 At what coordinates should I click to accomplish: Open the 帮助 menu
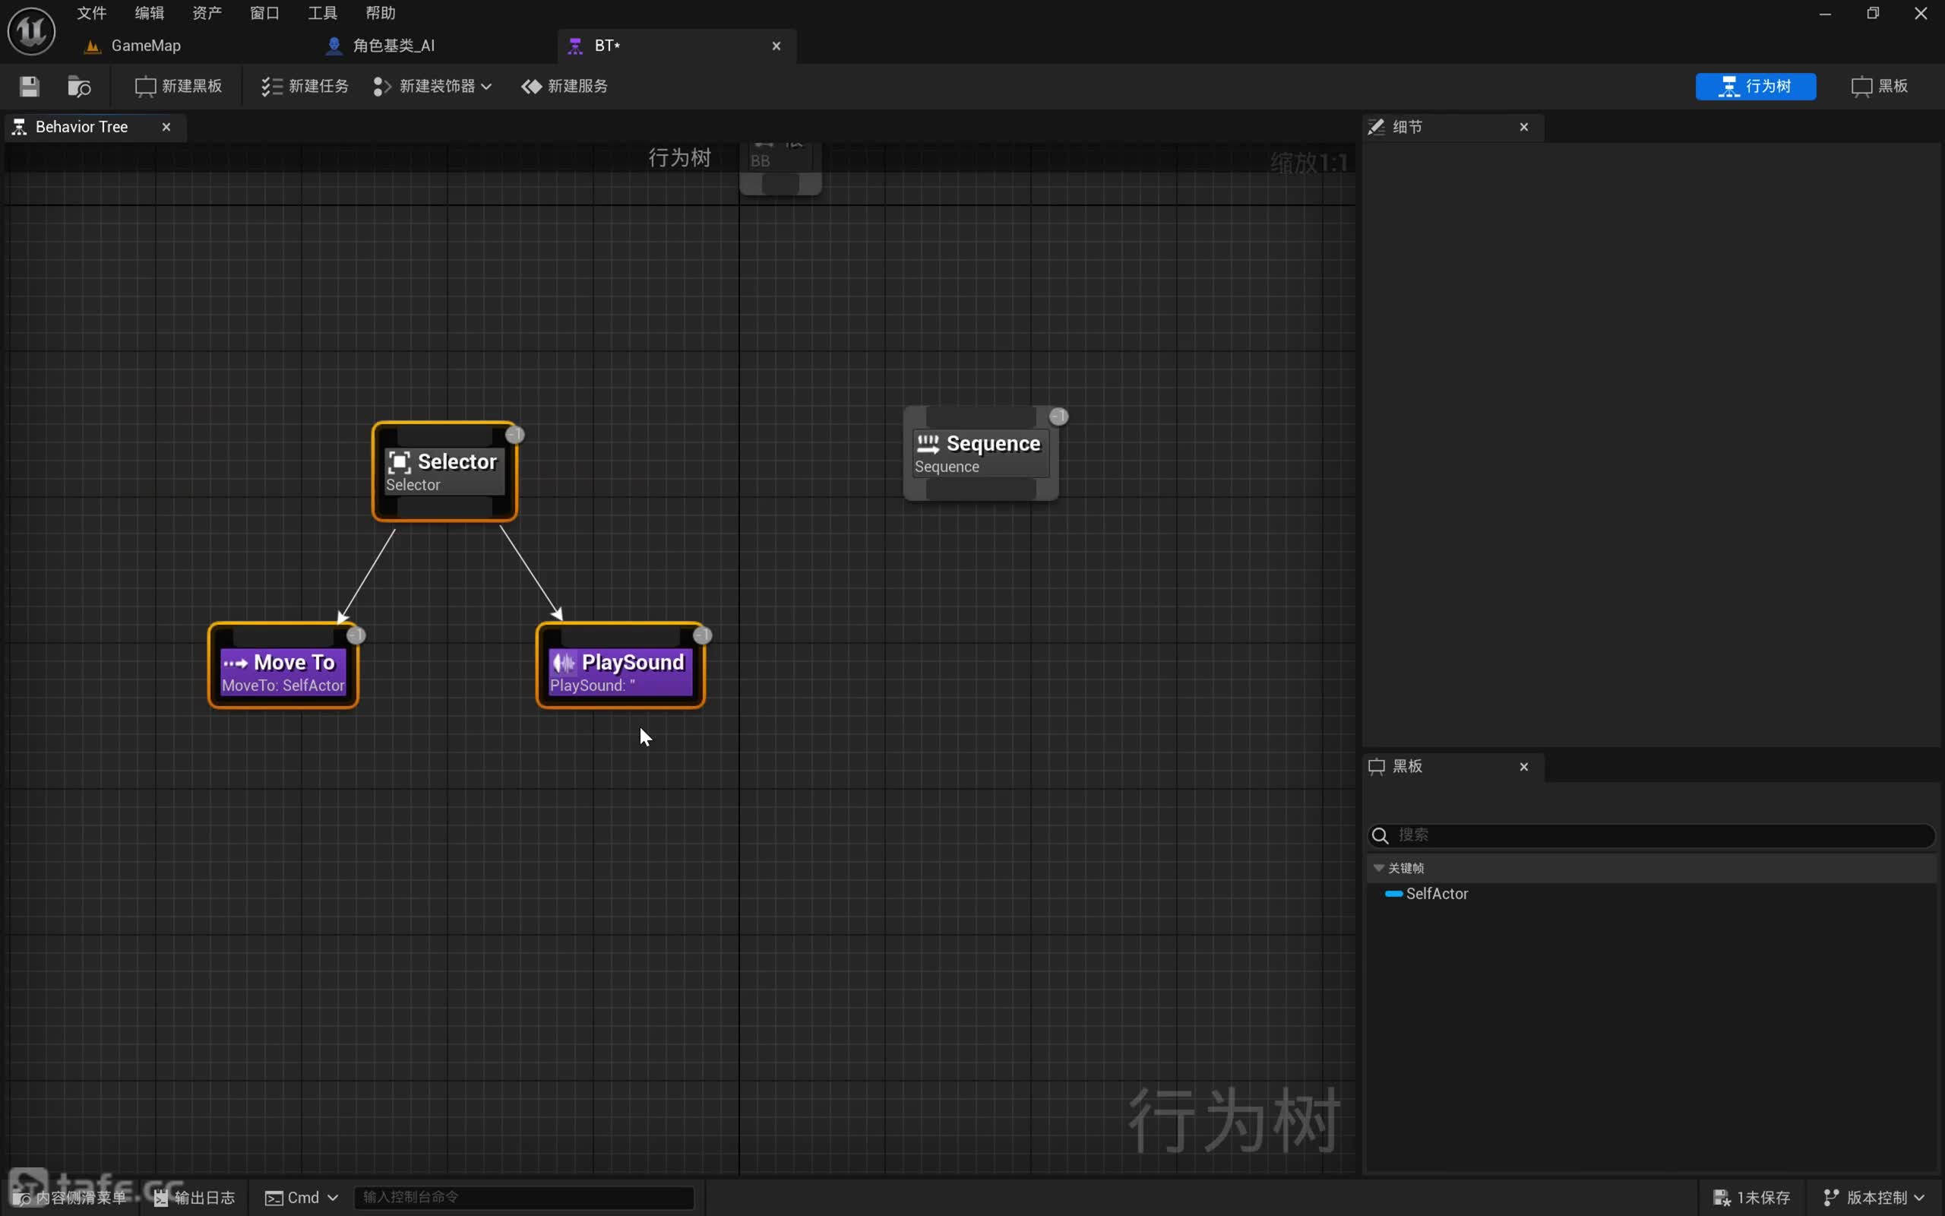(380, 13)
